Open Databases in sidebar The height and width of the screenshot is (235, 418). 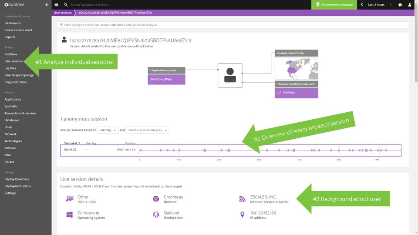12,120
